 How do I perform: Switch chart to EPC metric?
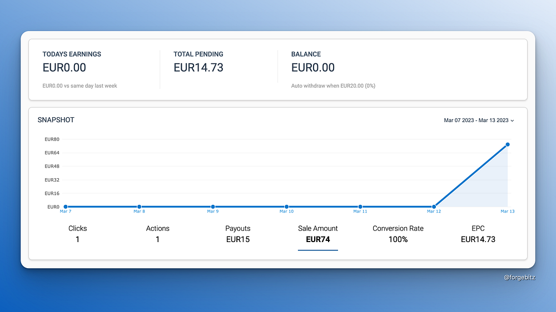coord(478,234)
